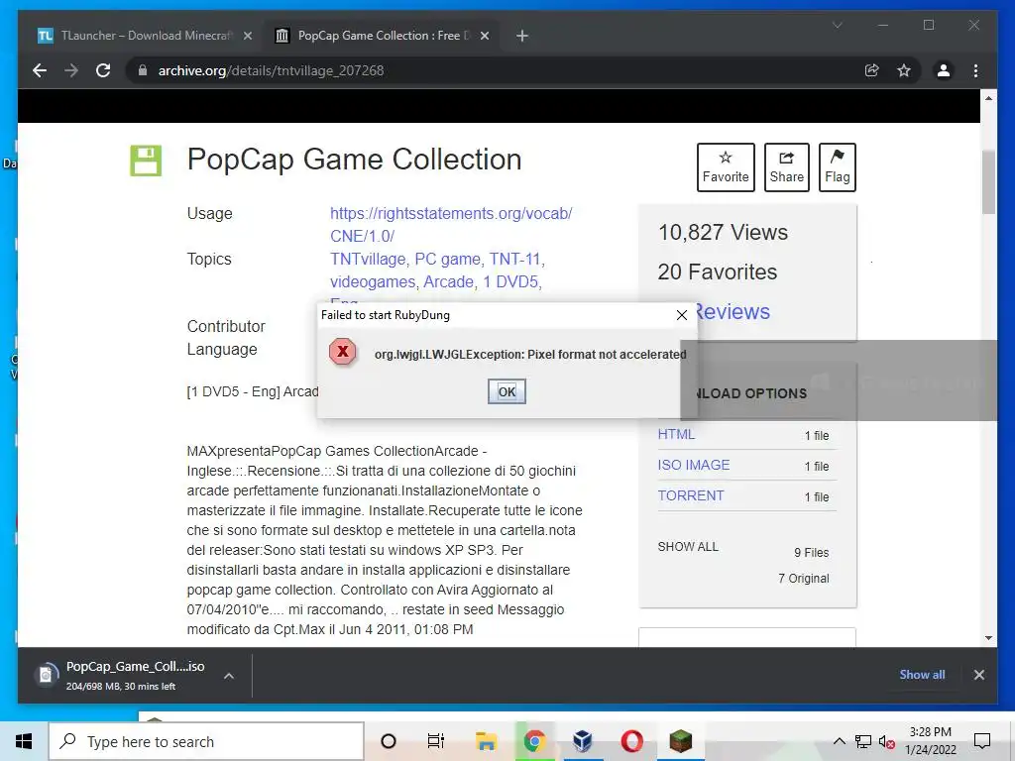Open PC game topic link
The width and height of the screenshot is (1015, 761).
[447, 260]
